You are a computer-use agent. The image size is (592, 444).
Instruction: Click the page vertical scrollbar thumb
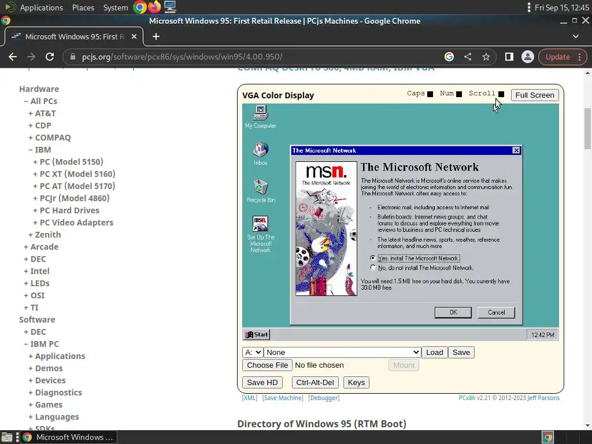(587, 128)
